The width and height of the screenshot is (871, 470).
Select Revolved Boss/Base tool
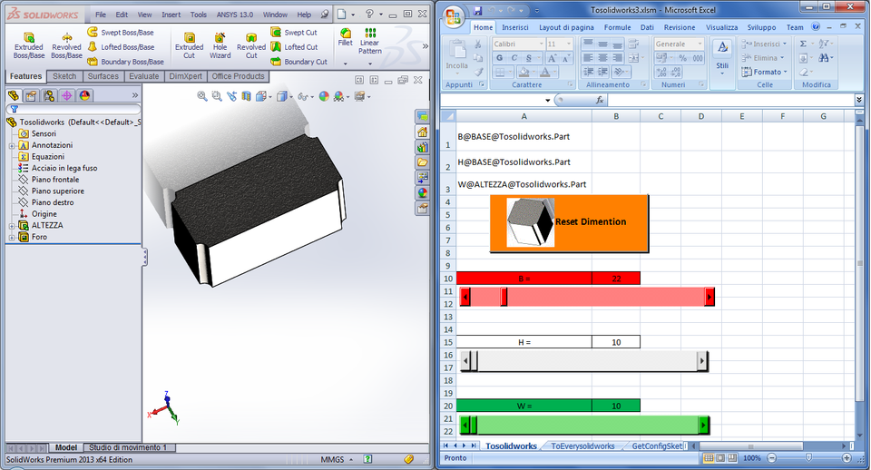(66, 44)
